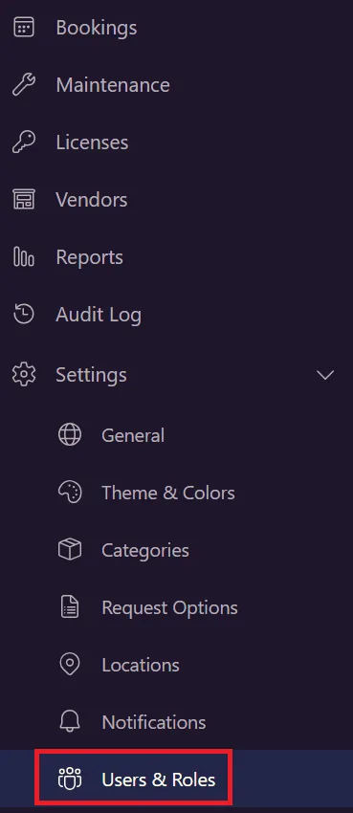
Task: Click the Maintenance wrench icon
Action: point(23,84)
